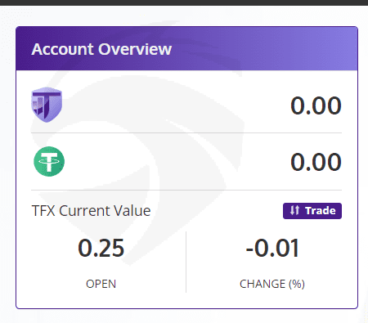Viewport: 368px width, 323px height.
Task: Click the Tether balance value 0.00
Action: click(316, 162)
